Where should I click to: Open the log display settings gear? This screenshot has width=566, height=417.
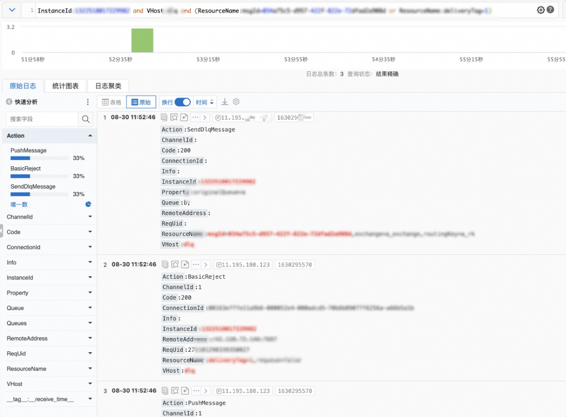(x=236, y=101)
